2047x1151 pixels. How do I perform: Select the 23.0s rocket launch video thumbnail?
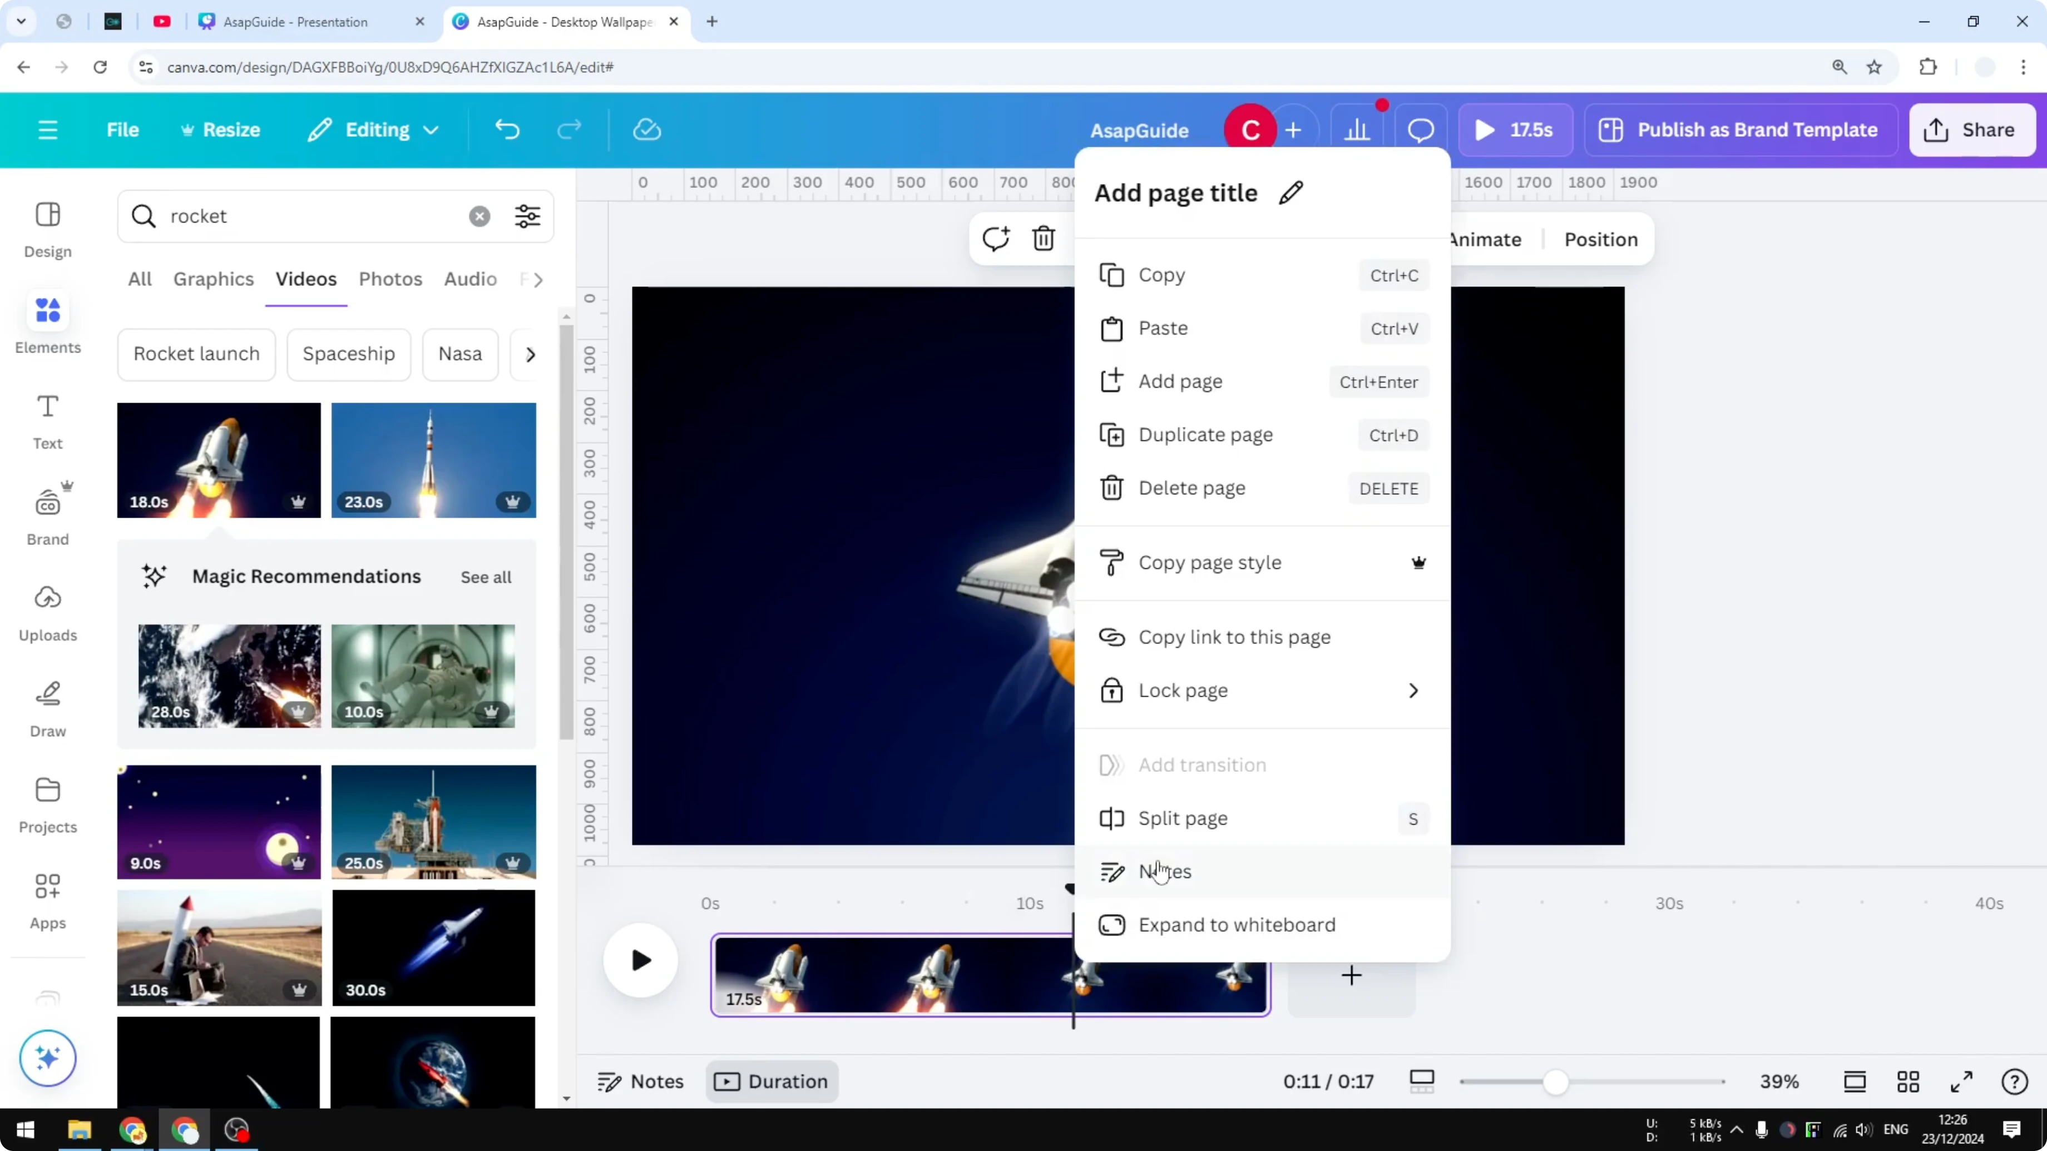tap(434, 460)
